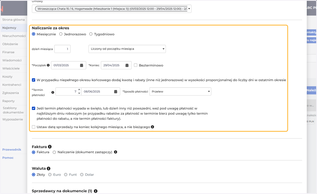Open Szablony dokumentów in the sidebar
The width and height of the screenshot is (317, 194).
(13, 110)
